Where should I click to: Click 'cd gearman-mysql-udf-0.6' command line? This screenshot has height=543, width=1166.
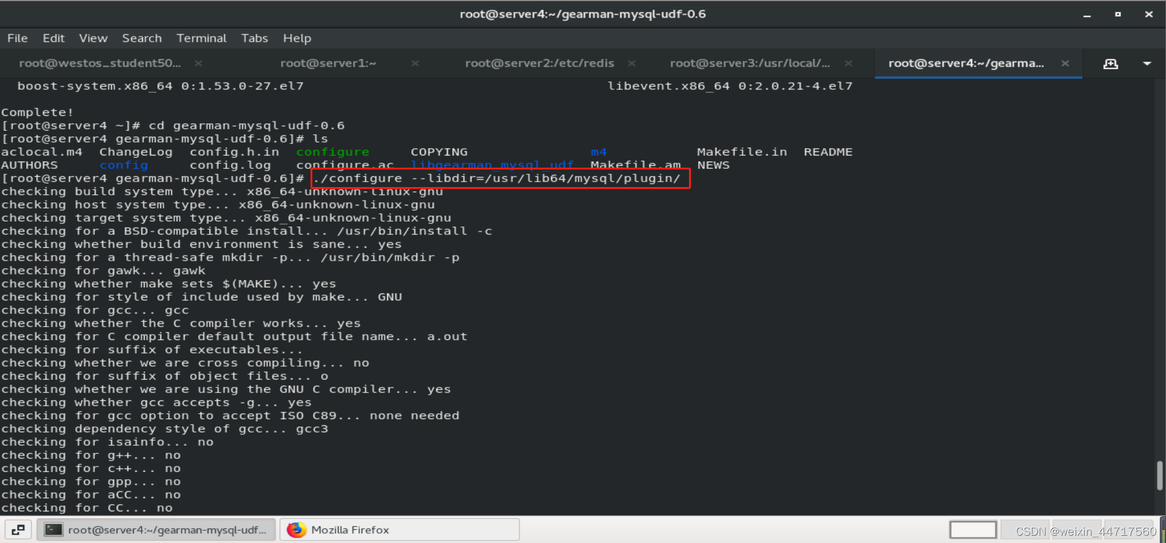(x=247, y=126)
